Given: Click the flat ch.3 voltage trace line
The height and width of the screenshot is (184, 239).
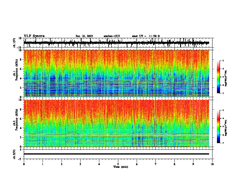Looking at the screenshot, I should tap(116, 154).
